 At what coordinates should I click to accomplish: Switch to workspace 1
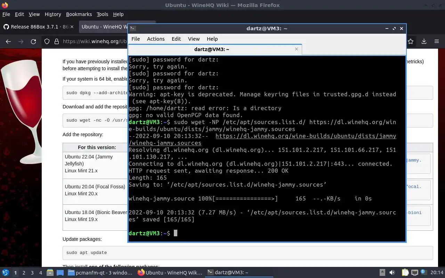coord(15,273)
